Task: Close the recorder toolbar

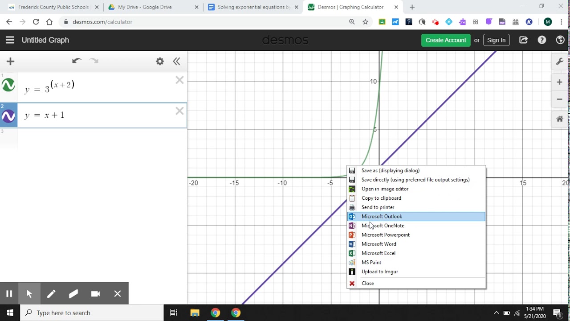Action: coord(118,293)
